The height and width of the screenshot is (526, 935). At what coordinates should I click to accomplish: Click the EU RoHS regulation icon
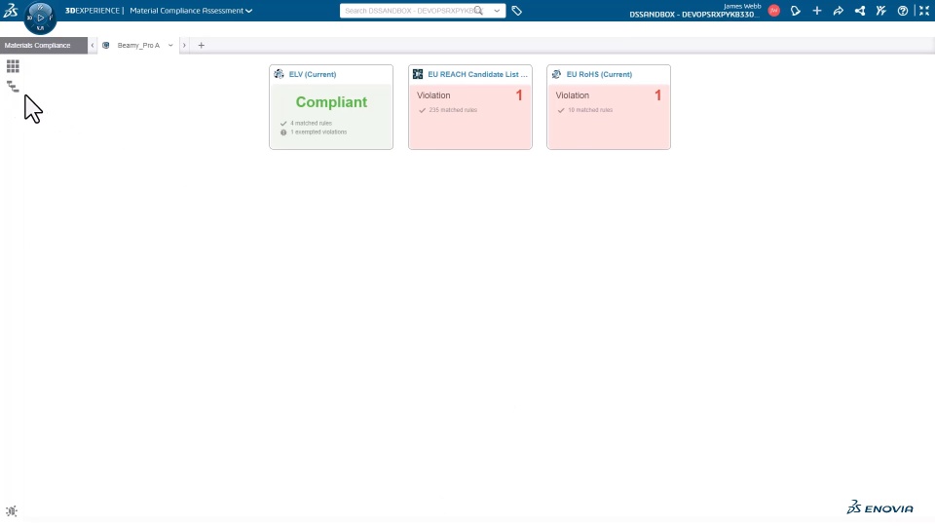[x=556, y=74]
